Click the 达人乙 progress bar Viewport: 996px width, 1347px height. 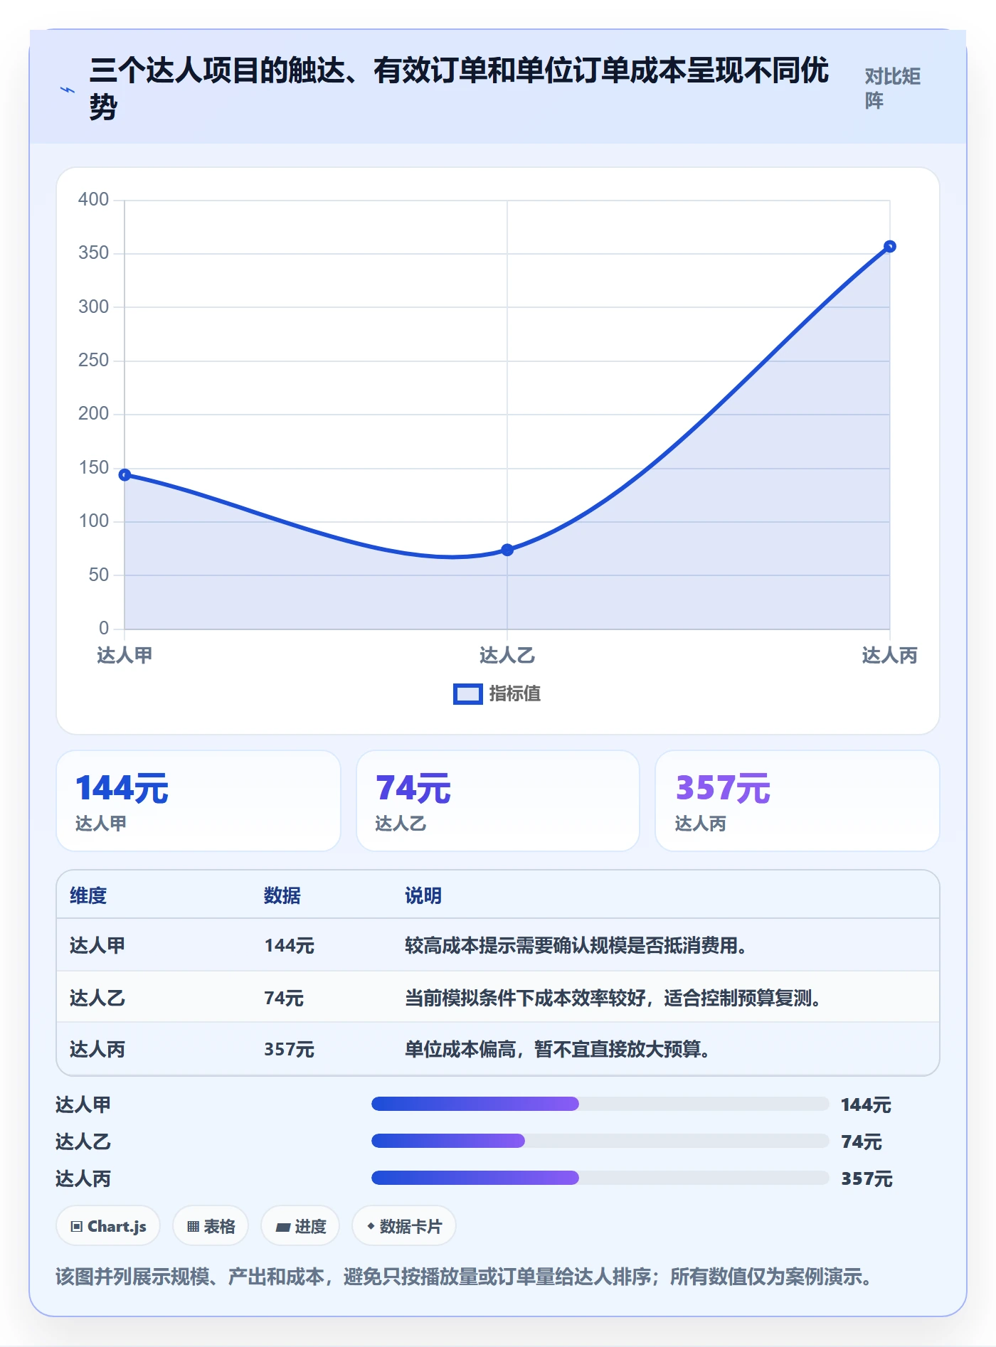600,1141
